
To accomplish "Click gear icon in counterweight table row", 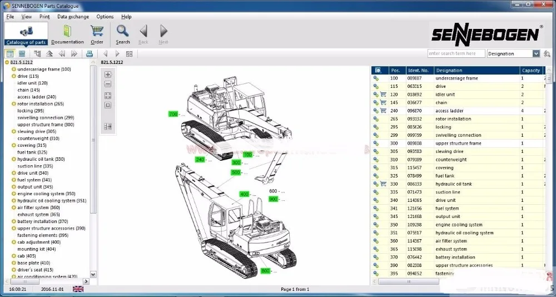I will [376, 160].
